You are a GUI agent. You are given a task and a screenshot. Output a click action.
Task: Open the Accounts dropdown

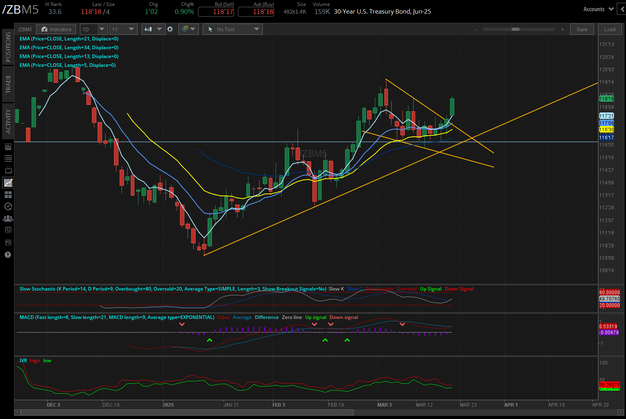[598, 9]
